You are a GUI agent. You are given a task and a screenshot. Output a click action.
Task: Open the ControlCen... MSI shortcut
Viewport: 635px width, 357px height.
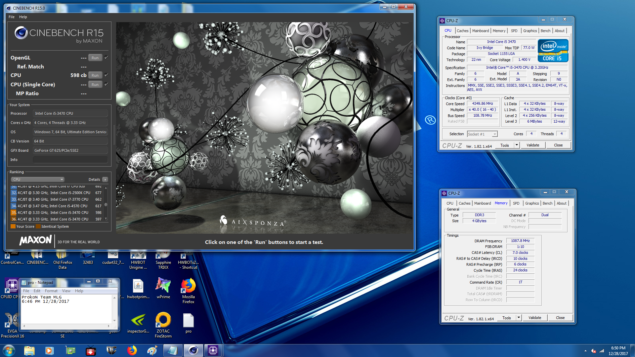[12, 258]
